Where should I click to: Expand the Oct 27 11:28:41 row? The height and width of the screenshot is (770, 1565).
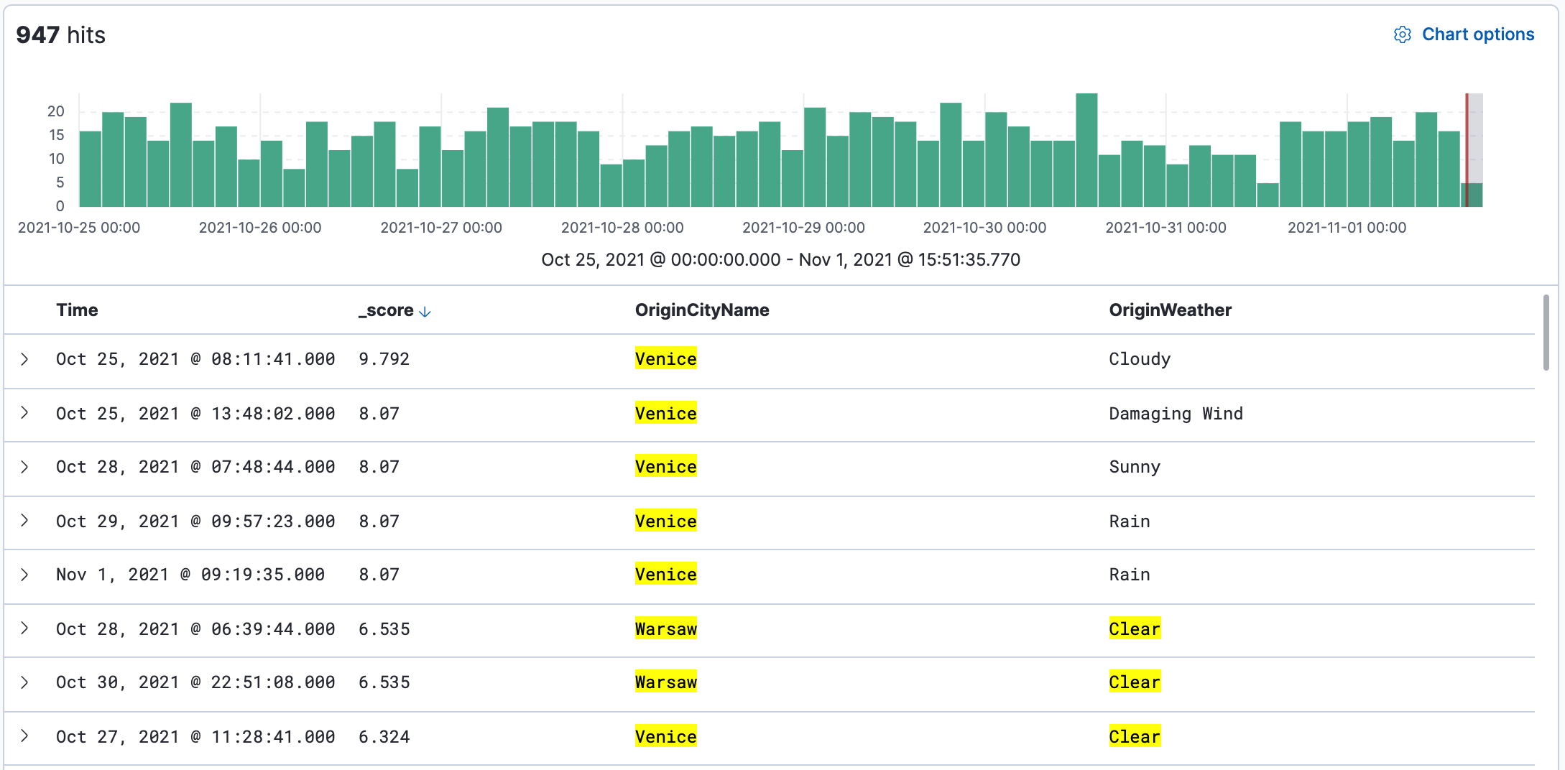coord(25,736)
